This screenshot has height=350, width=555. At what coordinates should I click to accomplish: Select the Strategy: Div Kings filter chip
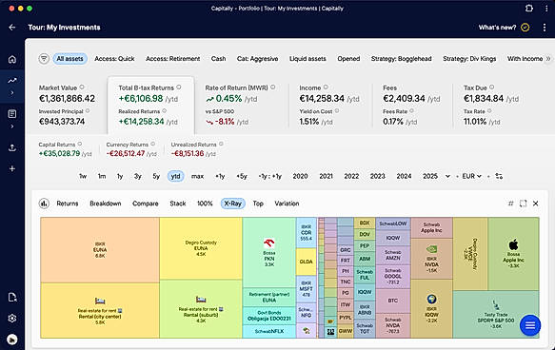coord(469,59)
